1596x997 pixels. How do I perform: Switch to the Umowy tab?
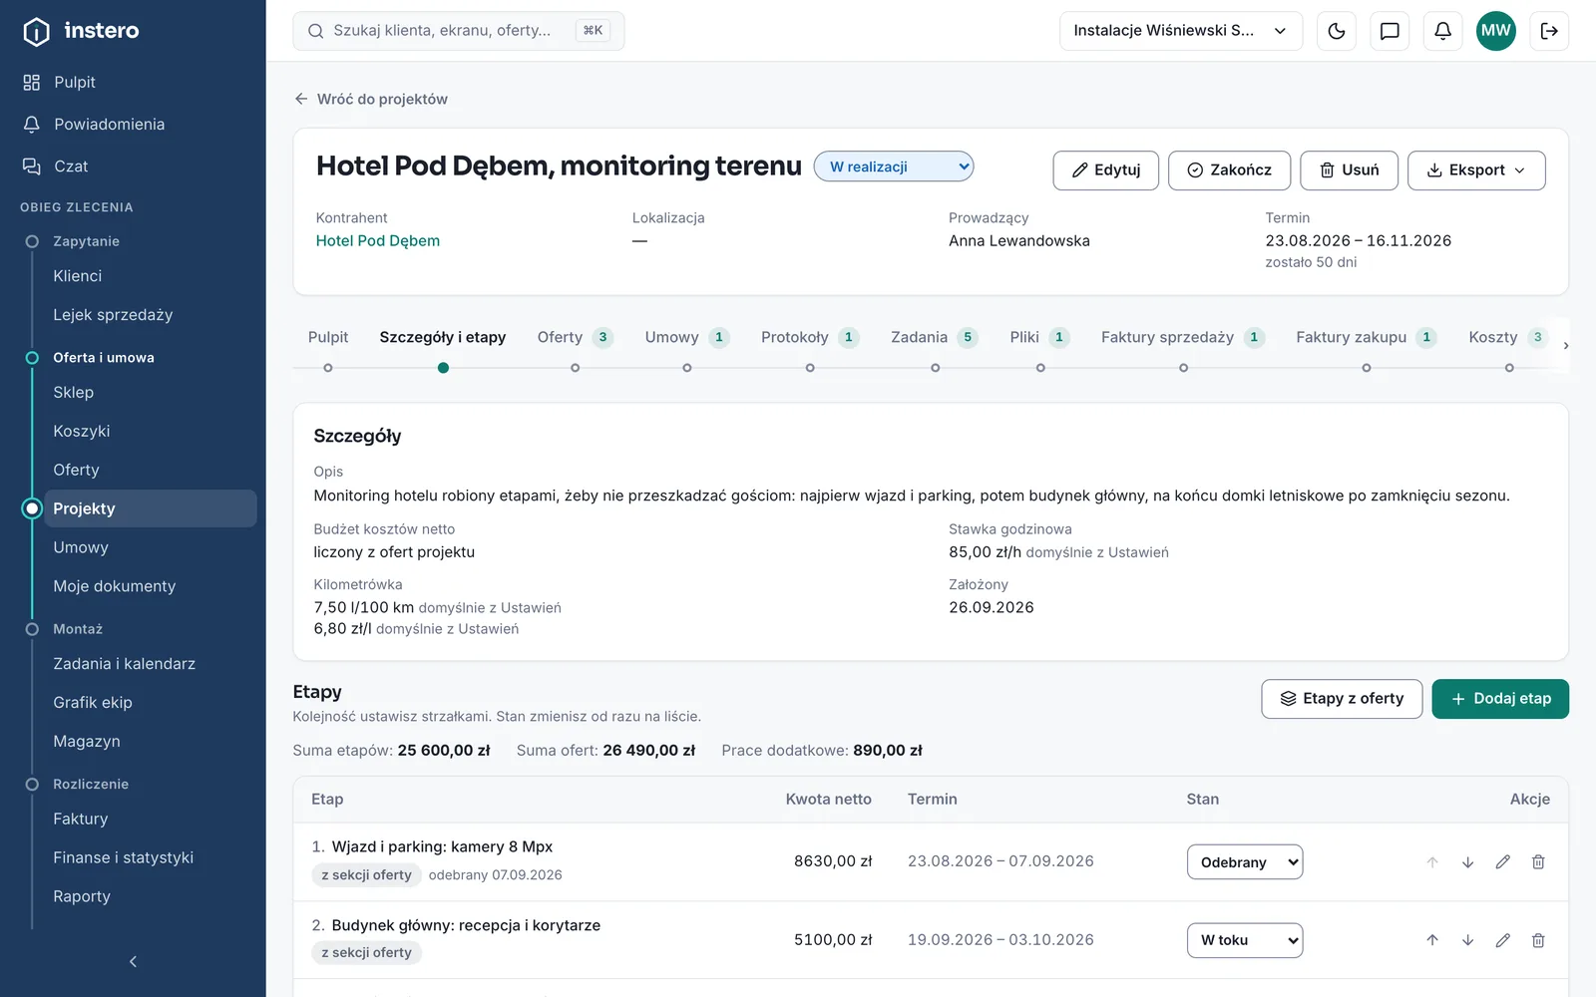(687, 338)
